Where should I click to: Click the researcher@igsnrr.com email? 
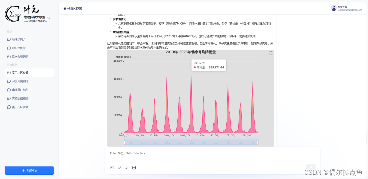pos(350,10)
